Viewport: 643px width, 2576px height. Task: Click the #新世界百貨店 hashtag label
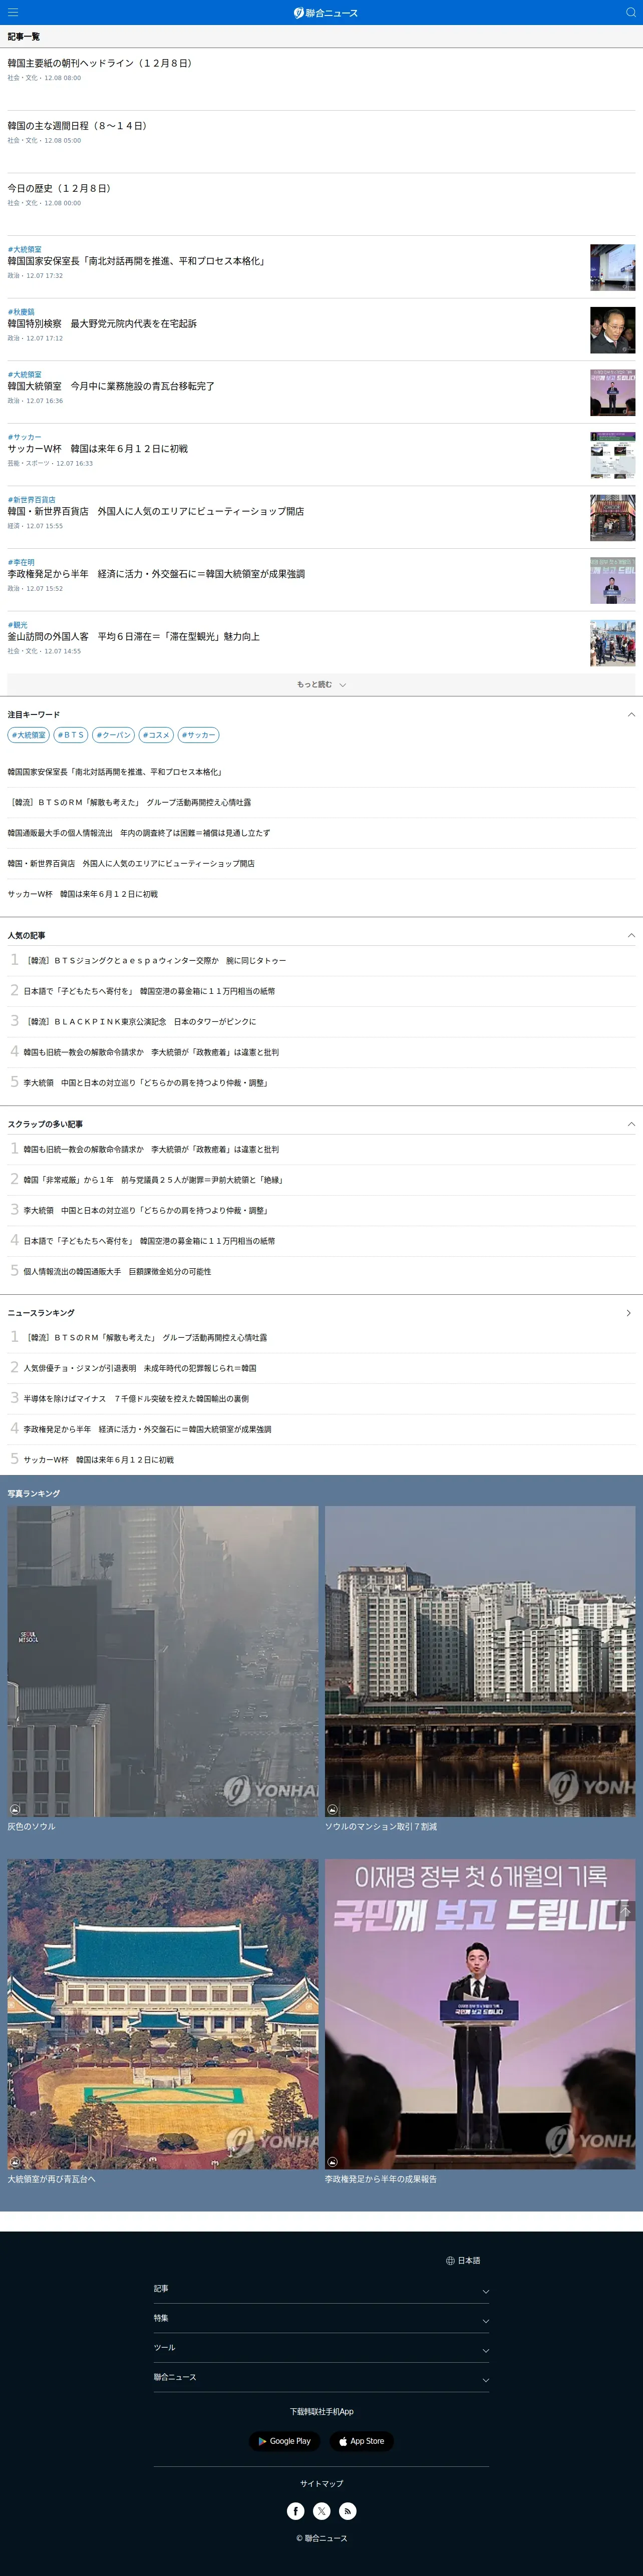point(31,500)
